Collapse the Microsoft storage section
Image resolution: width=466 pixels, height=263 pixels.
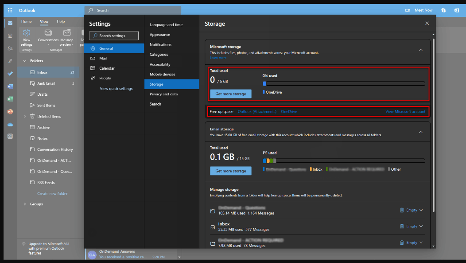421,50
